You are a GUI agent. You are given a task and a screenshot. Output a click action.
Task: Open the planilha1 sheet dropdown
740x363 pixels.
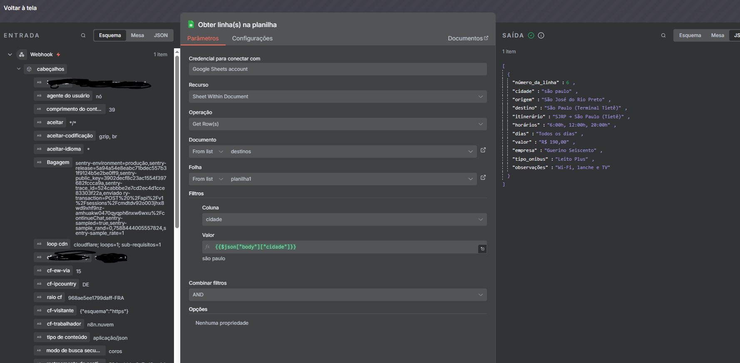352,179
